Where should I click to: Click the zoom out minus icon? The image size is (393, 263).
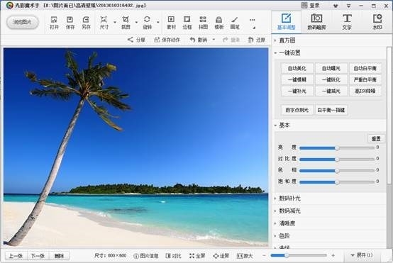coord(264,255)
